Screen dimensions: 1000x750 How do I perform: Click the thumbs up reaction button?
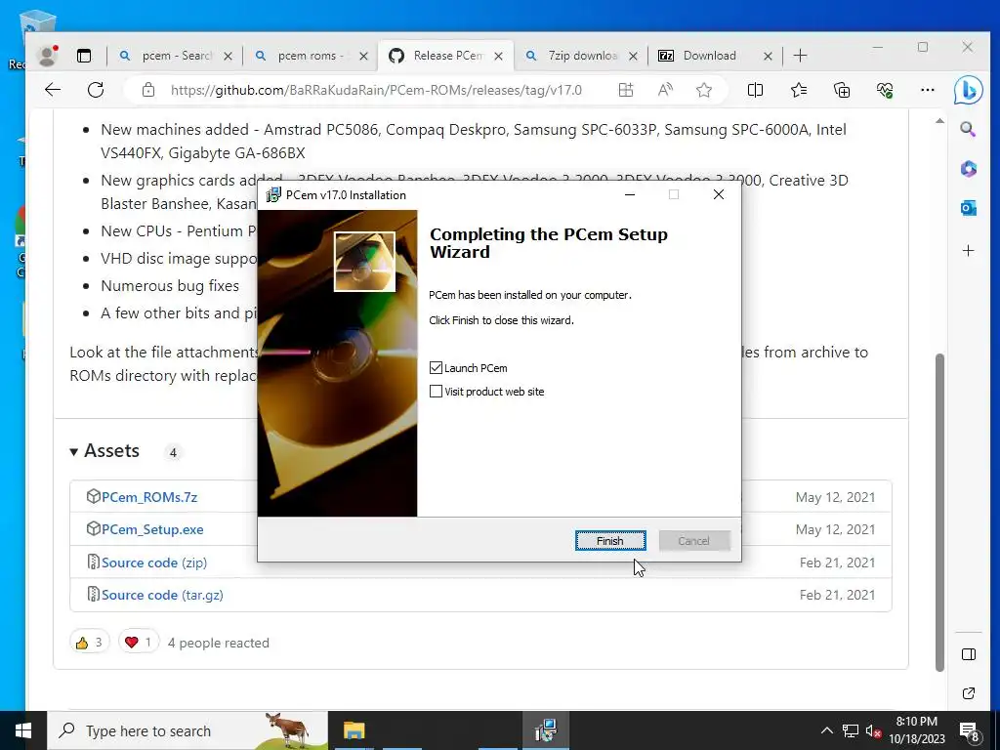pyautogui.click(x=89, y=643)
